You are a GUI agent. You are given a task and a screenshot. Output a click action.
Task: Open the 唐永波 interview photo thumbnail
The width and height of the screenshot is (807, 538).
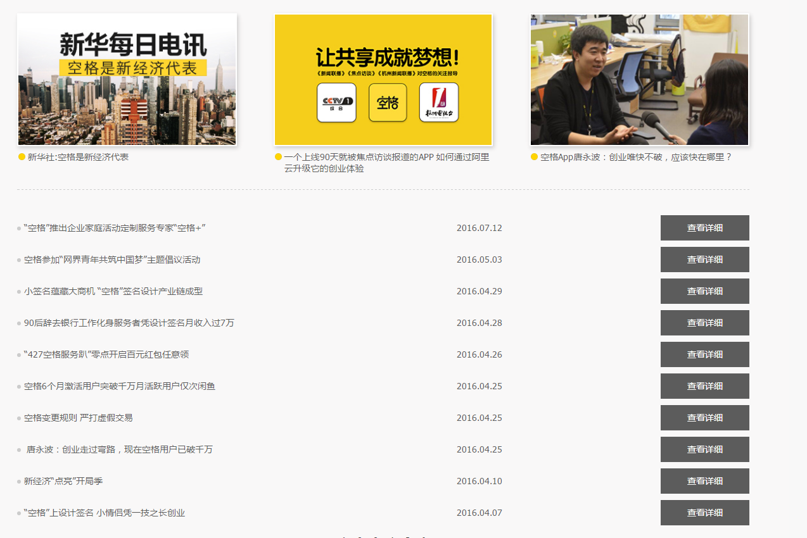click(640, 80)
